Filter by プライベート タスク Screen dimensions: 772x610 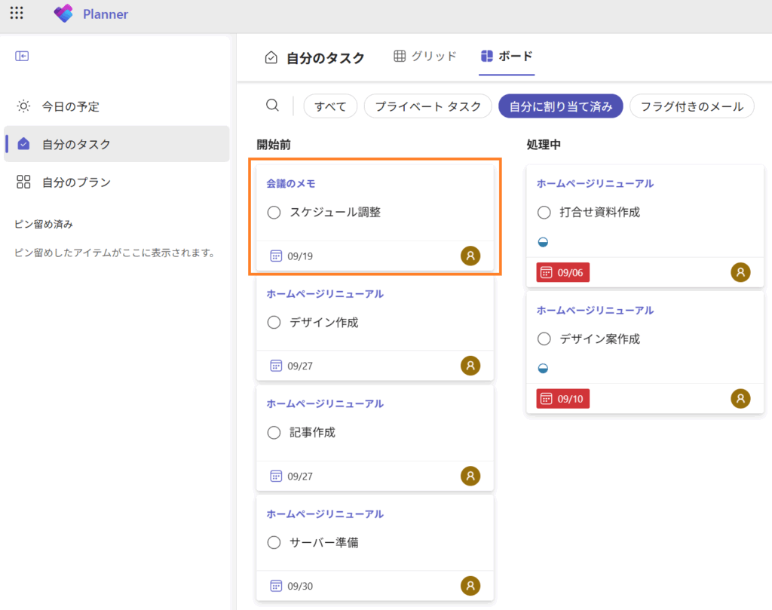coord(427,106)
